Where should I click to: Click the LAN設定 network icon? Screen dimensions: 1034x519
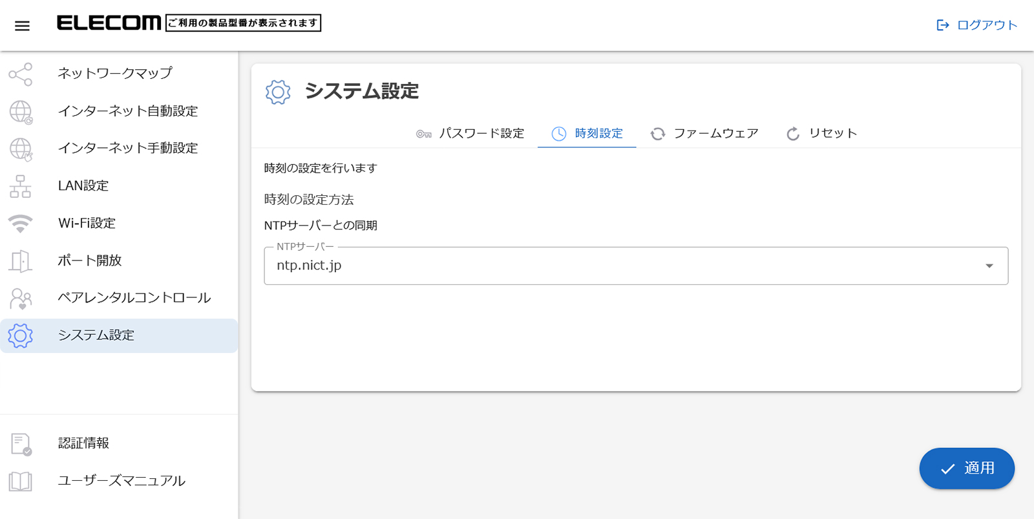[x=21, y=186]
